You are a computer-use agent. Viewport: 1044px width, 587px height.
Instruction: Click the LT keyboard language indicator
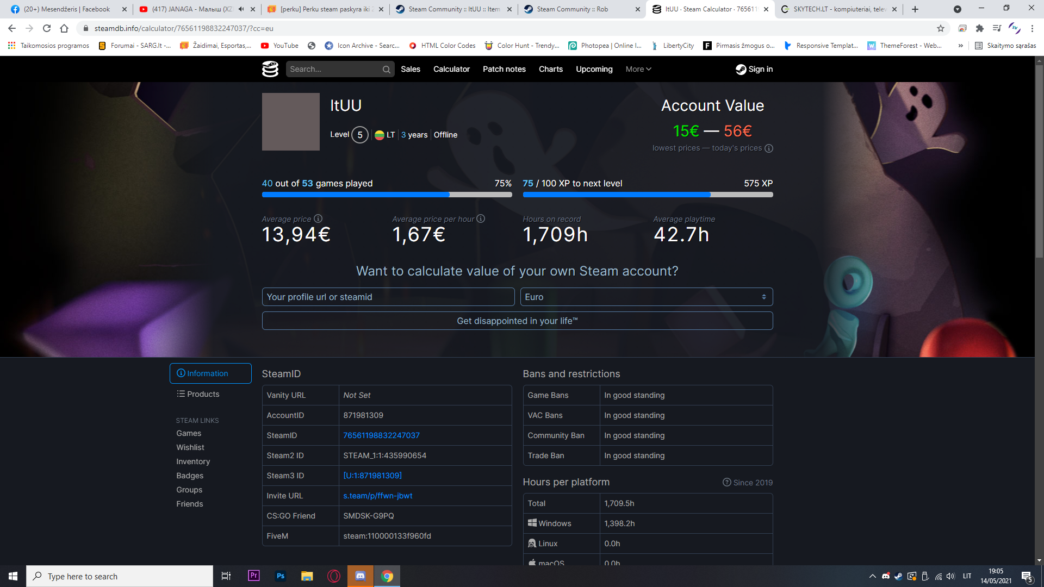click(967, 576)
